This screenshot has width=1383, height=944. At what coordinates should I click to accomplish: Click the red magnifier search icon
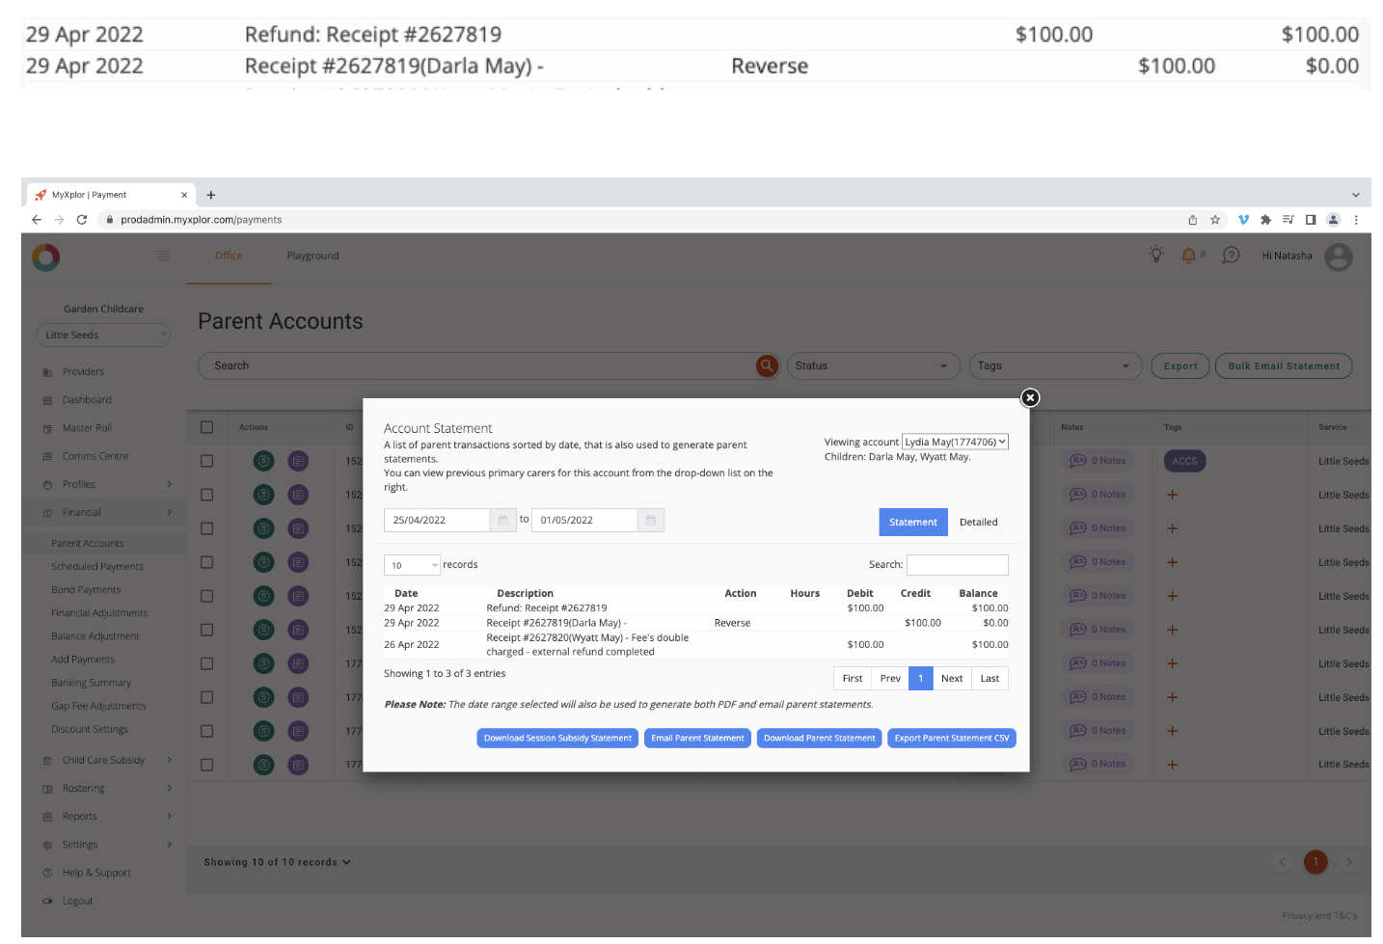(x=766, y=365)
